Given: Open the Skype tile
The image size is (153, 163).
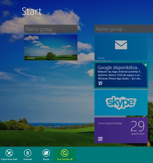Looking at the screenshot, I should [x=121, y=103].
